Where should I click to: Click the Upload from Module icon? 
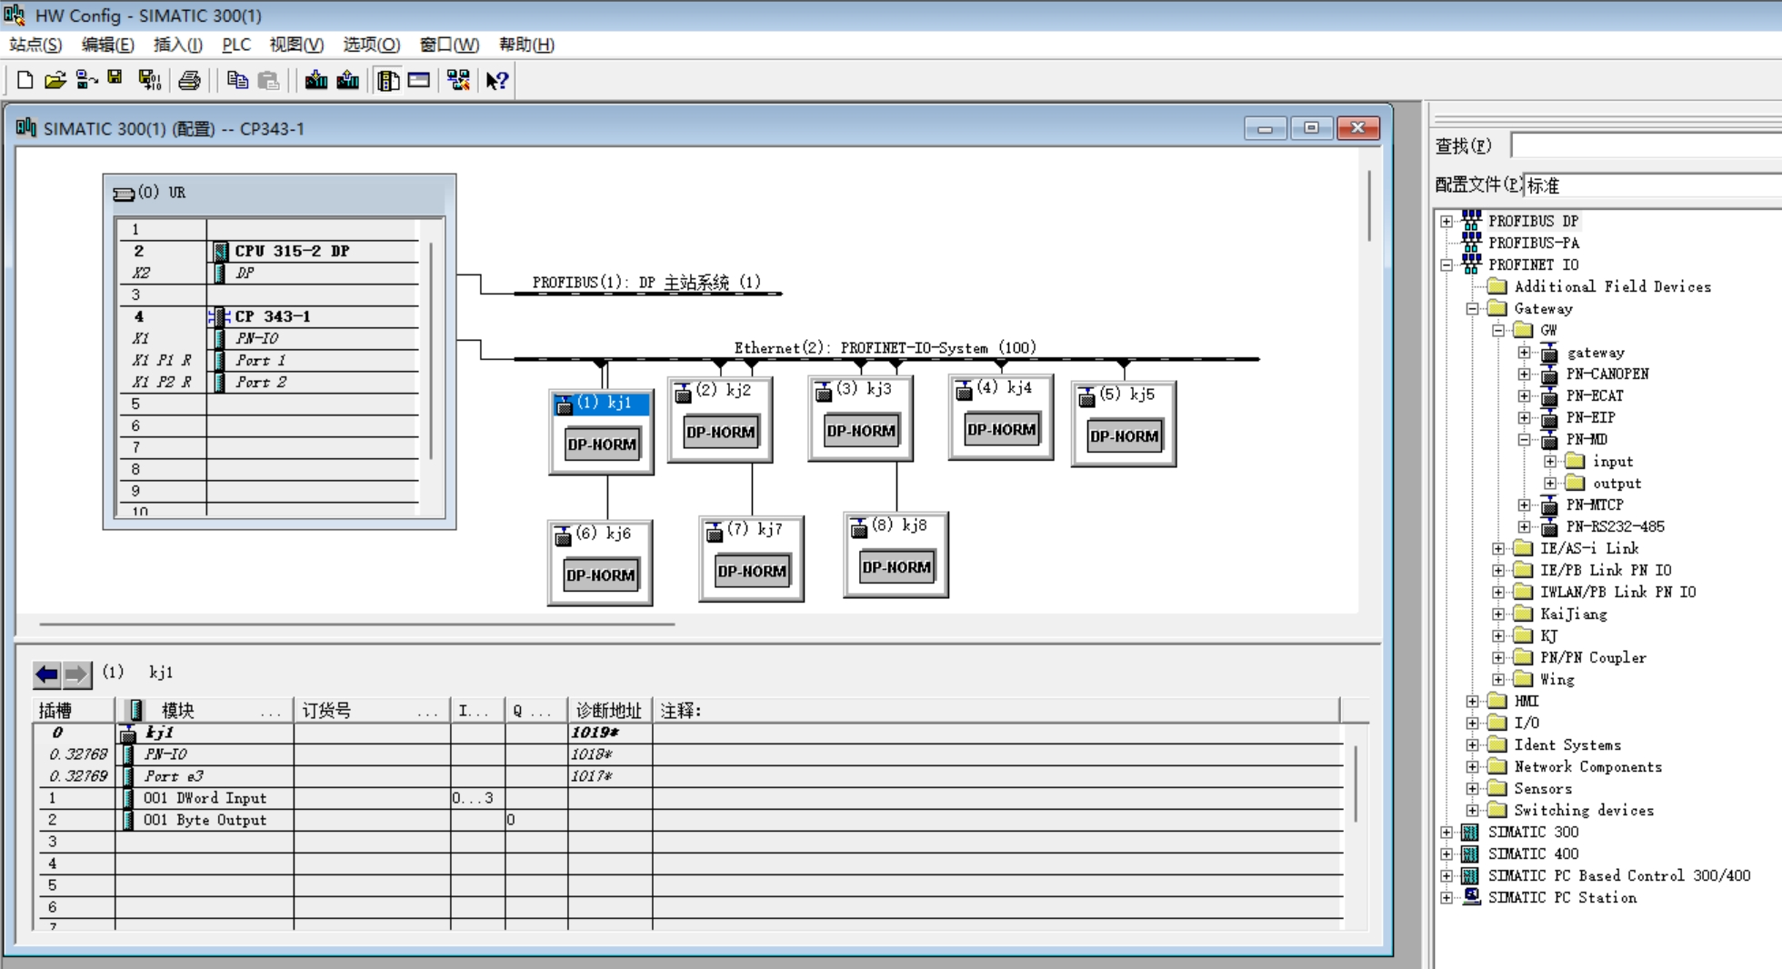[347, 80]
